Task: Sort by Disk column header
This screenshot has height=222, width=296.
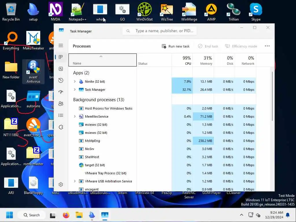Action: pyautogui.click(x=224, y=60)
